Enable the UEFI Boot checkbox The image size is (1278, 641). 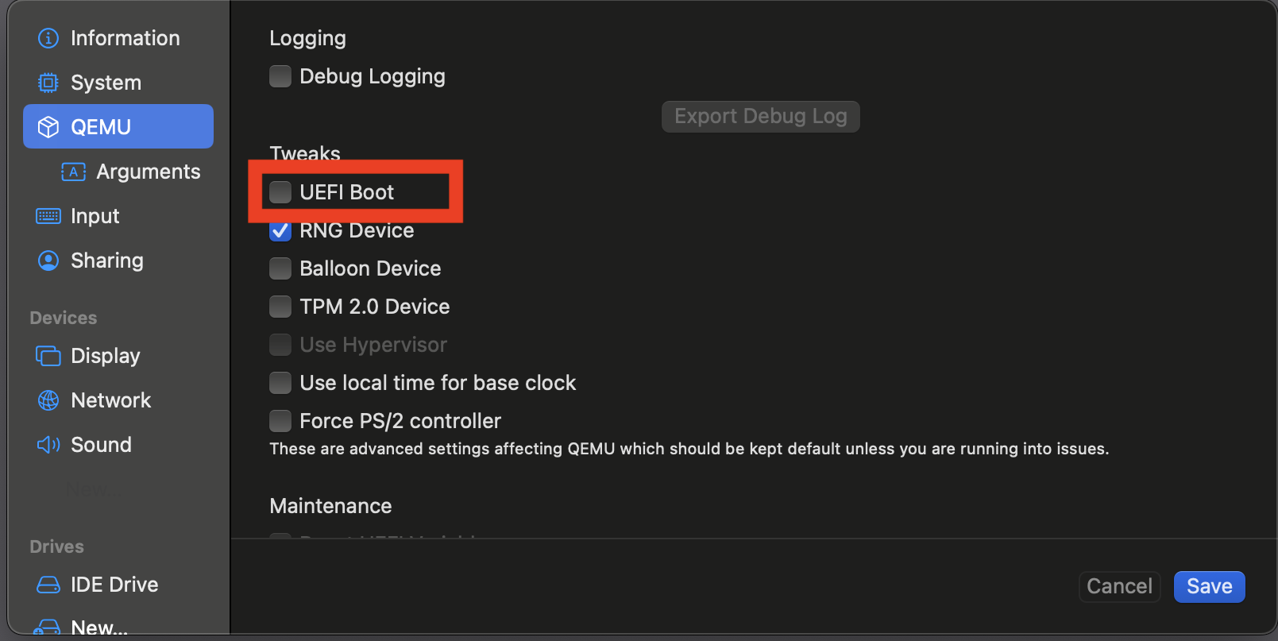[x=280, y=191]
